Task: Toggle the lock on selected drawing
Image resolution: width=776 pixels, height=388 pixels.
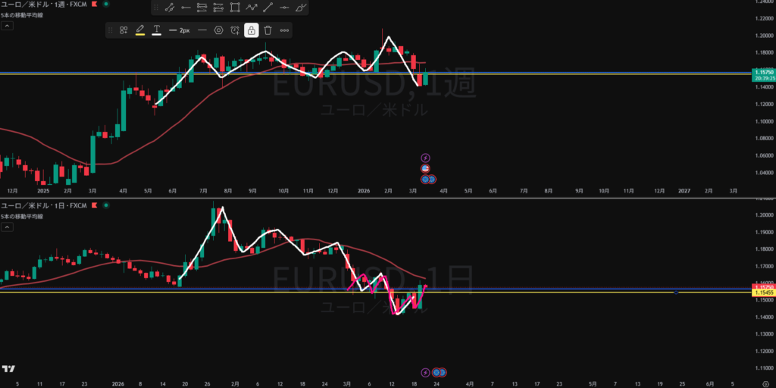Action: [x=251, y=30]
